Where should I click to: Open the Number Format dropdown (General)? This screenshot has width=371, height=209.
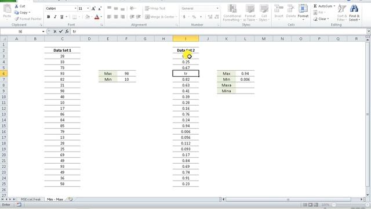click(x=217, y=9)
